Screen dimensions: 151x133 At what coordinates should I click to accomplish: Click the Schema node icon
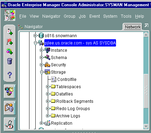pyautogui.click(x=47, y=57)
